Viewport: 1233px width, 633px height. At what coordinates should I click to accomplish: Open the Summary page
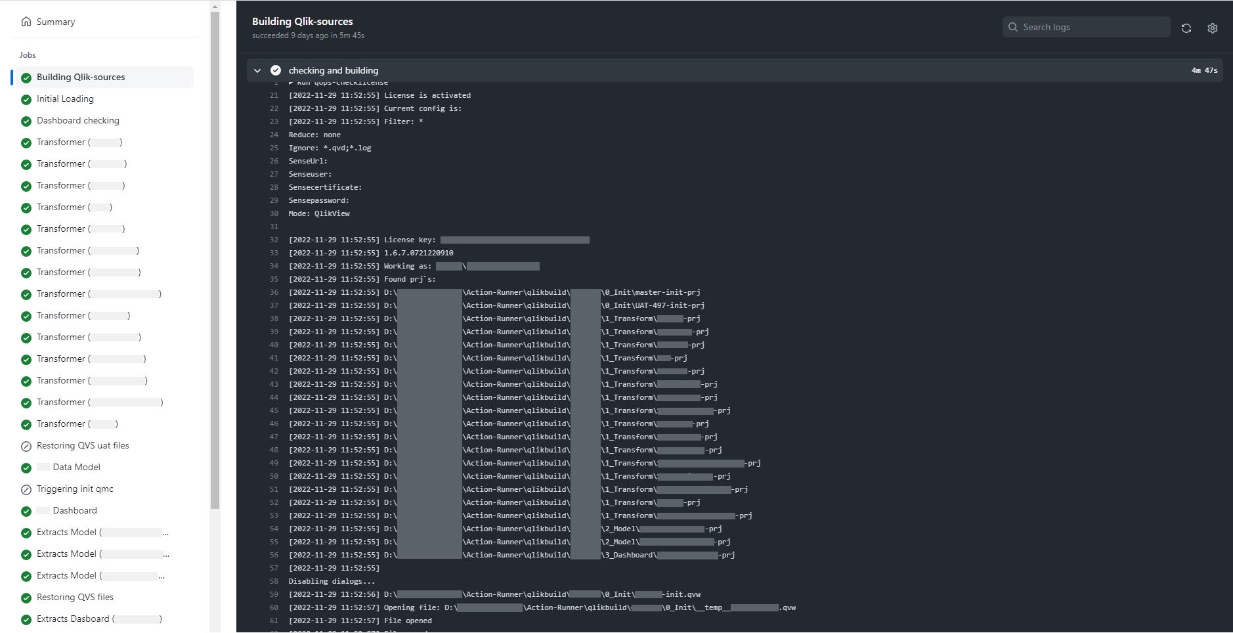click(x=56, y=22)
